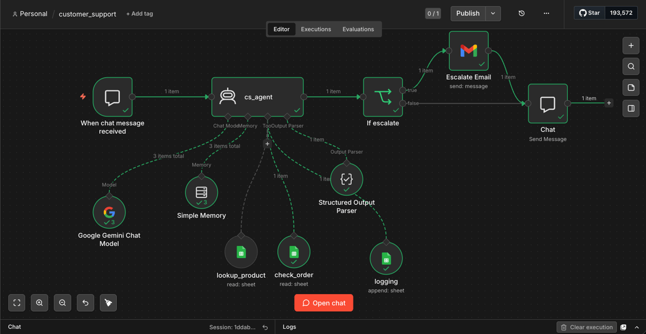The image size is (646, 334).
Task: Open the three-dot workflow options menu
Action: 546,13
